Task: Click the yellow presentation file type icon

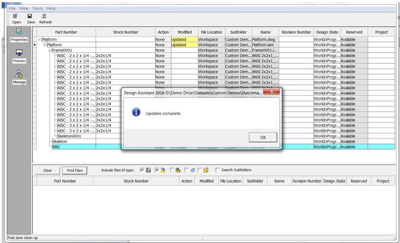Action: tap(163, 170)
